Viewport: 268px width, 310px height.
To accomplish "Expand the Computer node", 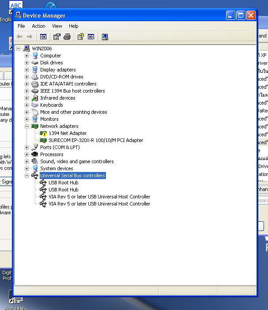I will pos(27,56).
